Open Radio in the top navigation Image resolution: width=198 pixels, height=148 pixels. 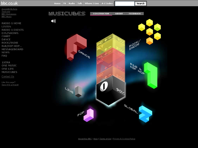click(72, 4)
